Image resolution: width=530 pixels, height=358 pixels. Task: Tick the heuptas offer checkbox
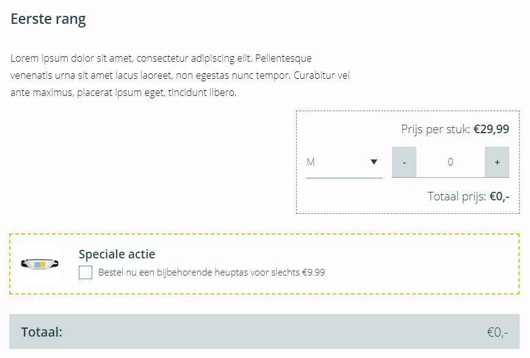tap(85, 272)
